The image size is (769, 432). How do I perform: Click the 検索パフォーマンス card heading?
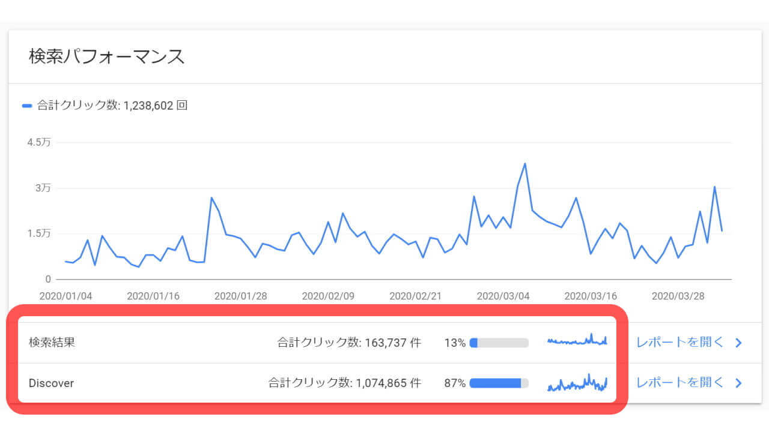pos(106,56)
